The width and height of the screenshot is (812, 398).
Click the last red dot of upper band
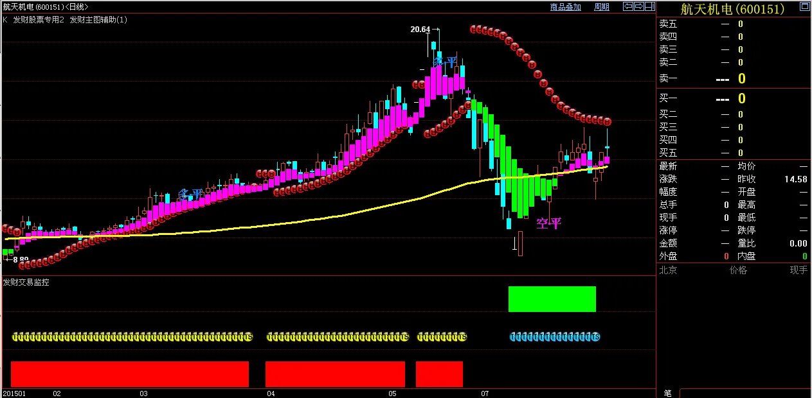[607, 121]
